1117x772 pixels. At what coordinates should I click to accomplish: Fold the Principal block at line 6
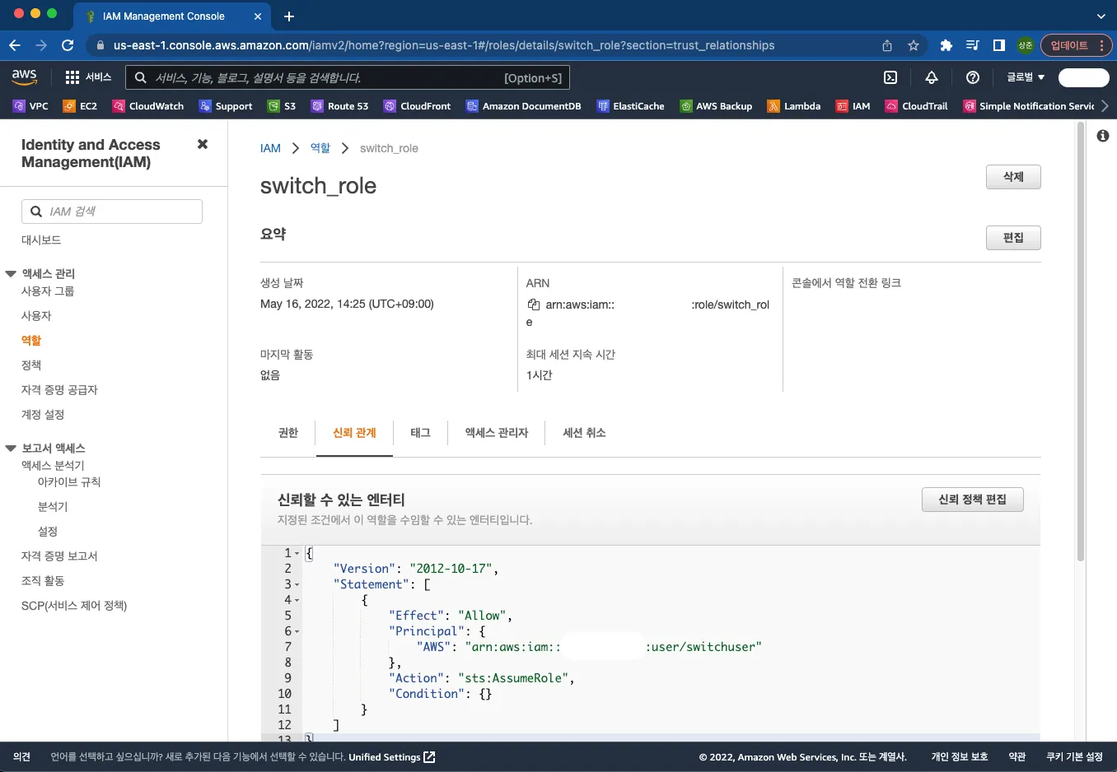(297, 631)
